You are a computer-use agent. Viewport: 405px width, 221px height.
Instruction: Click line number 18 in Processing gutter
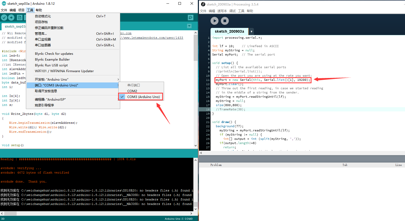(x=208, y=109)
